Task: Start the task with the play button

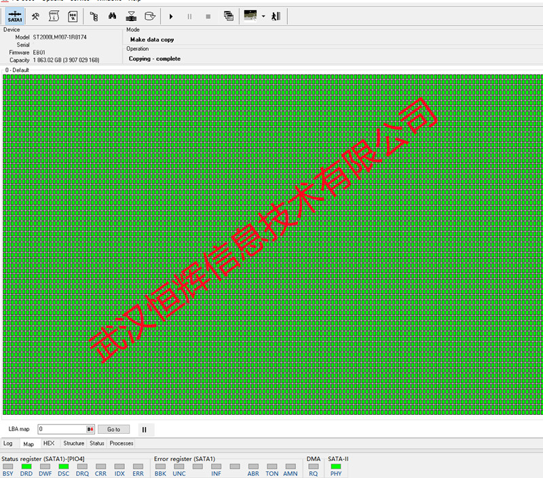Action: (x=171, y=16)
